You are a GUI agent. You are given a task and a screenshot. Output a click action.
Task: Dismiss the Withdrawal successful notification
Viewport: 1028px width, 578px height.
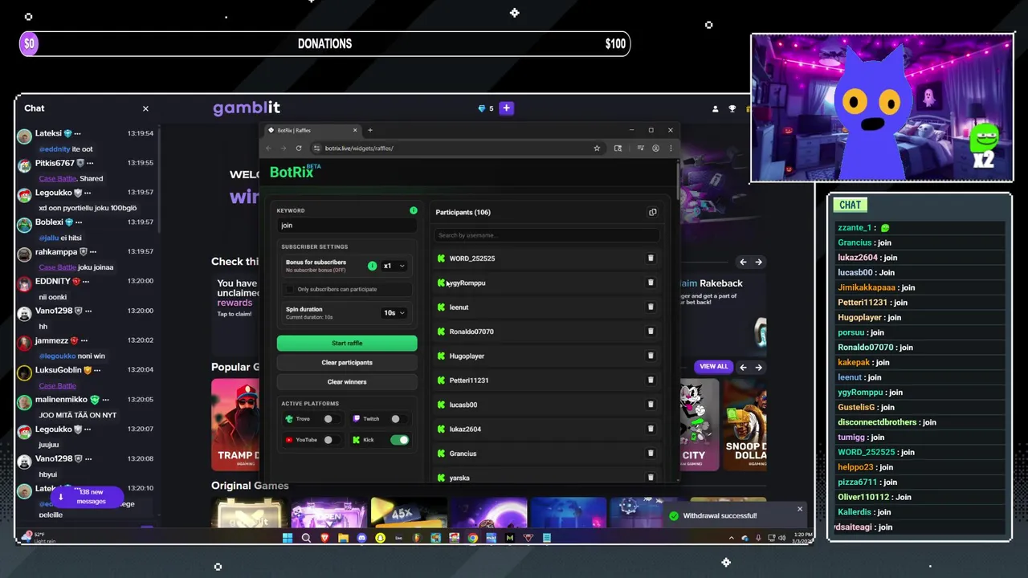[x=799, y=509]
